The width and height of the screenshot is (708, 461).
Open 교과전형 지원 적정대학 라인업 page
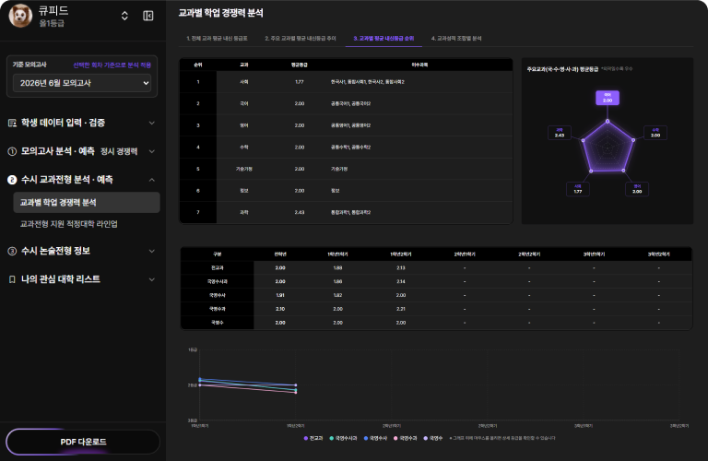pyautogui.click(x=68, y=224)
